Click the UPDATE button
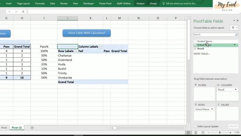This screenshot has height=136, width=241. (x=233, y=126)
